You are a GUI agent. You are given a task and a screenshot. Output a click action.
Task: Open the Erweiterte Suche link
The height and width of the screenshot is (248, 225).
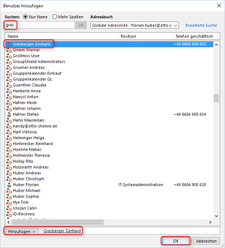201,25
